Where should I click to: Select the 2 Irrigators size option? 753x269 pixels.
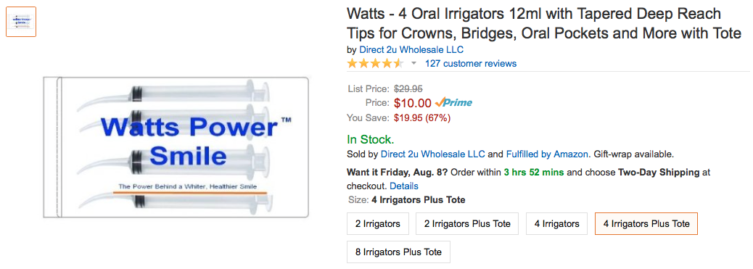(378, 224)
